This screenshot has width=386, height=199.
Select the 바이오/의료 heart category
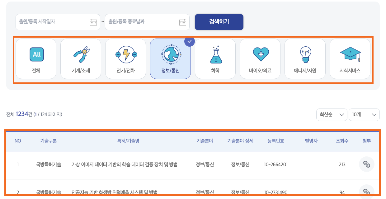260,59
